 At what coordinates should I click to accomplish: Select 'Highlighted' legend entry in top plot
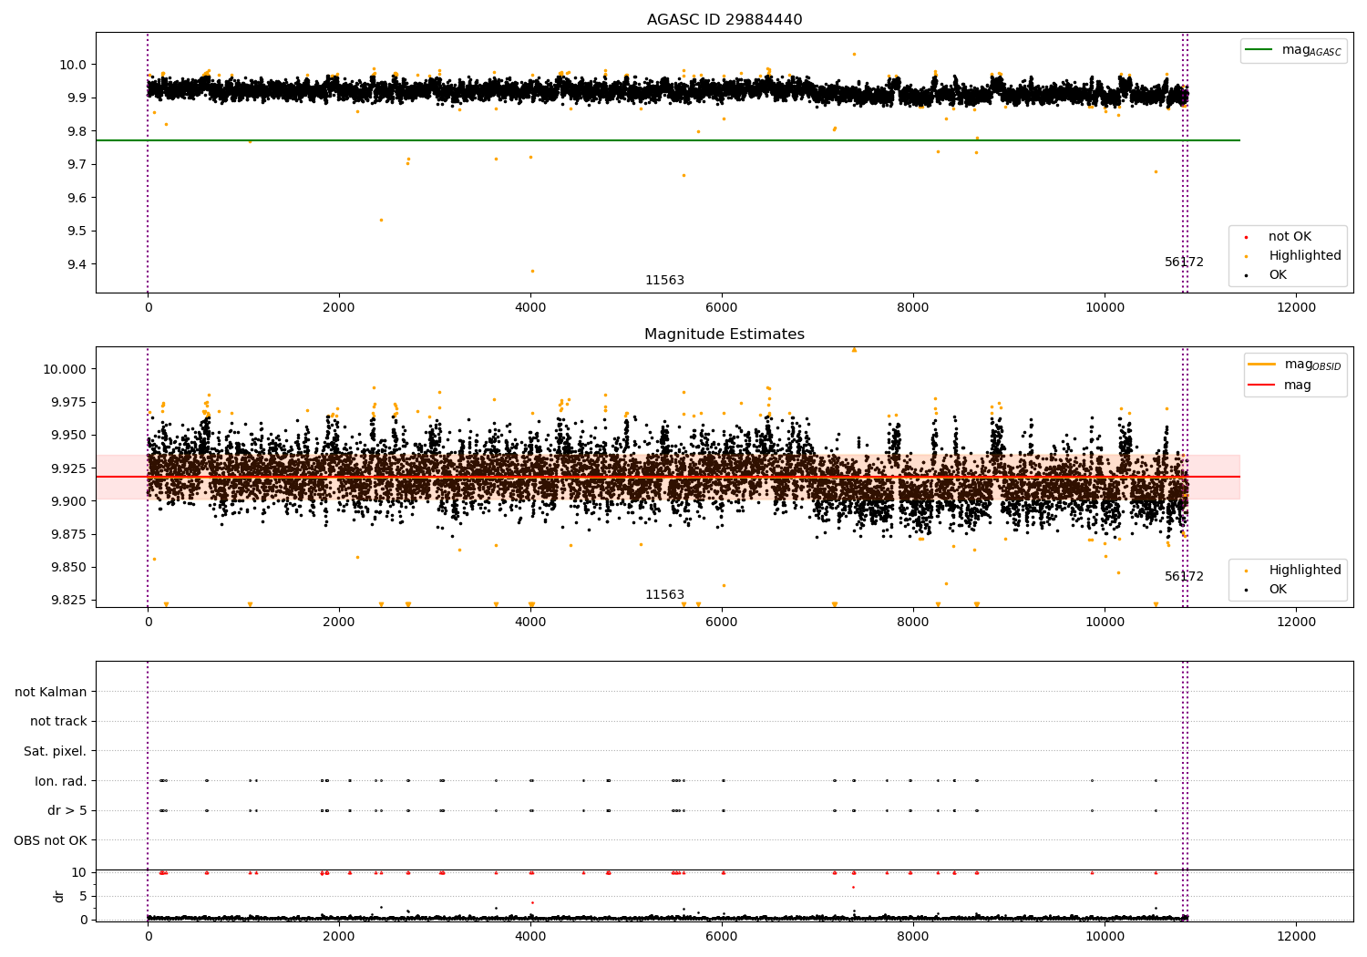pyautogui.click(x=1304, y=256)
